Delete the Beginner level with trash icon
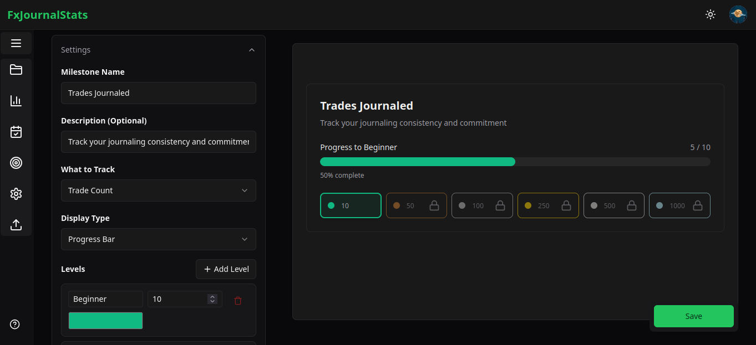Screen dimensions: 756x345 pos(238,301)
